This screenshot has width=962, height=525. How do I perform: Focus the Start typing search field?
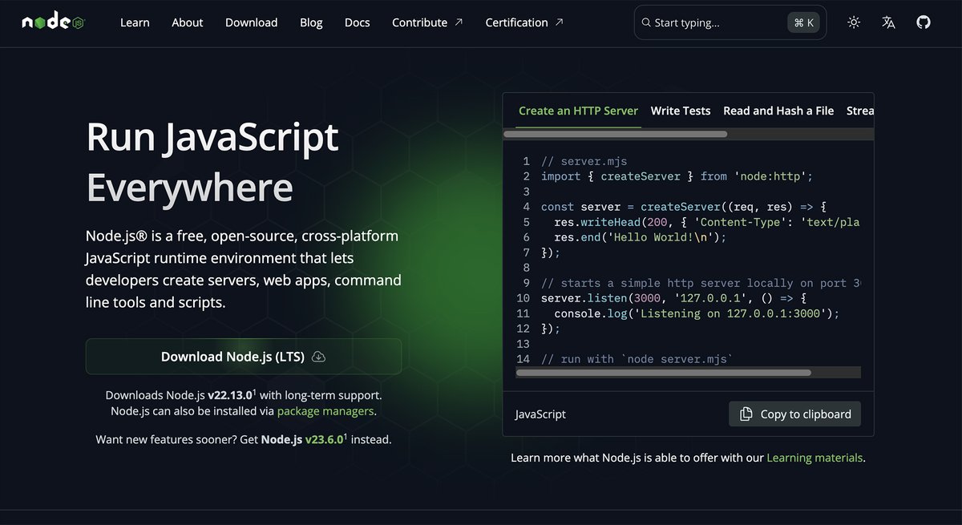click(730, 22)
